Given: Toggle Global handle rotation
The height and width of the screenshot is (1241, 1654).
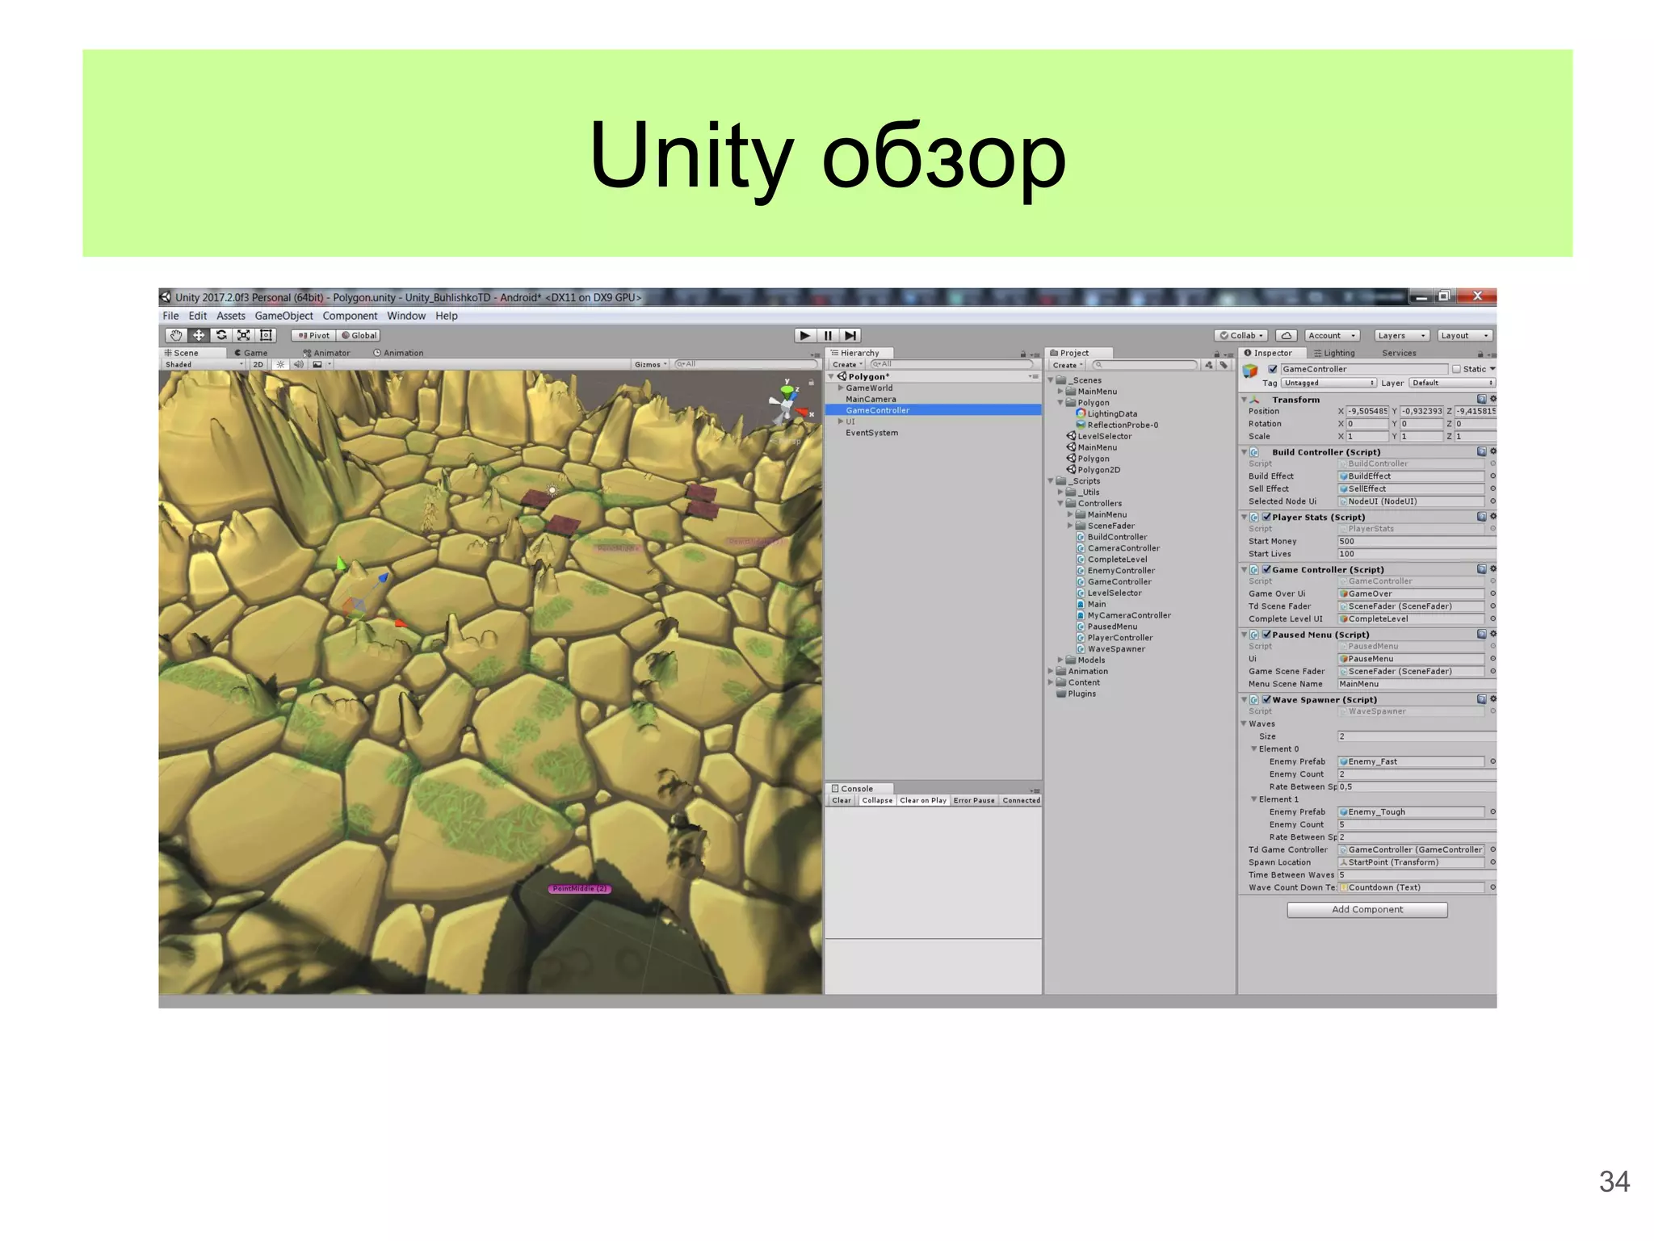Looking at the screenshot, I should tap(359, 335).
